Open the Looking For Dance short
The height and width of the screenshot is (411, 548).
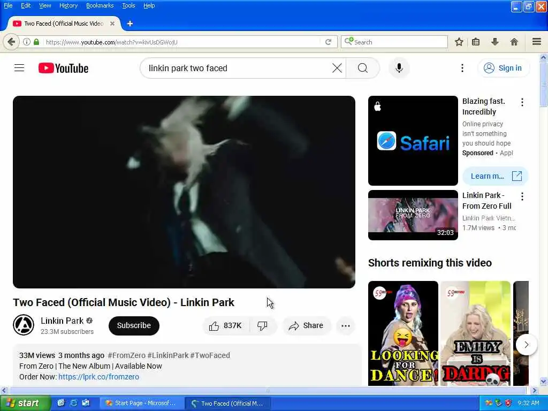403,333
